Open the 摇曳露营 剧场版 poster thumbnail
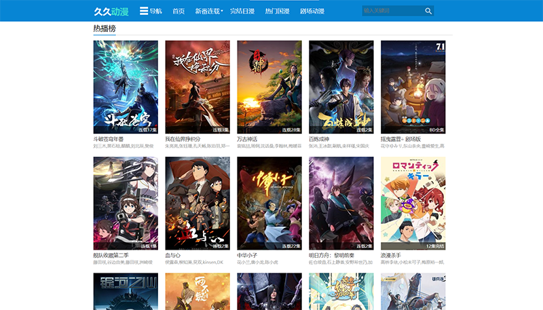 (413, 87)
